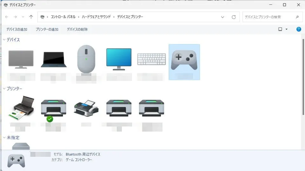
Task: Expand chevron after ハードウェアとサウンド breadcrumb
Action: [114, 17]
